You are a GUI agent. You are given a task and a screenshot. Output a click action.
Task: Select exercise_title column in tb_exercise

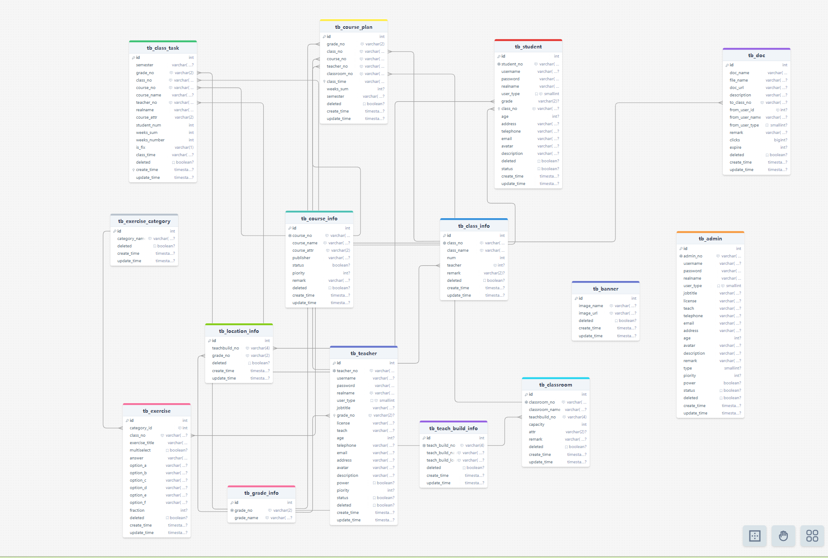pyautogui.click(x=142, y=443)
